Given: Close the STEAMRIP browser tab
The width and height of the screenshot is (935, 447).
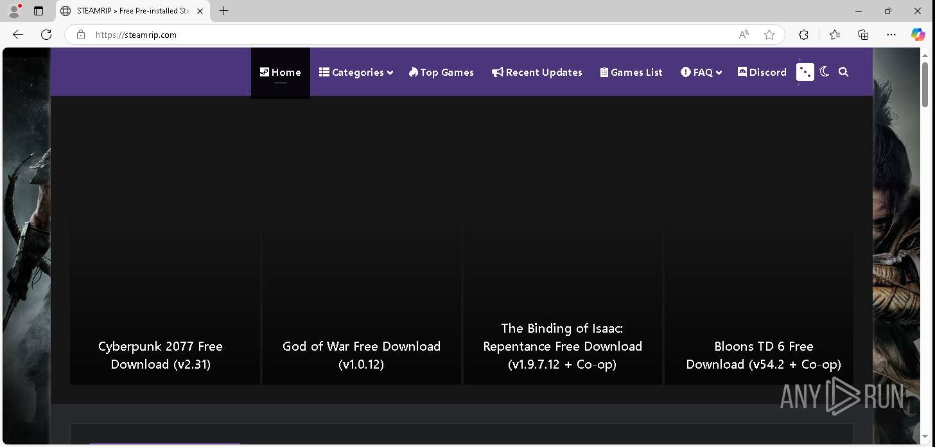Looking at the screenshot, I should 200,11.
